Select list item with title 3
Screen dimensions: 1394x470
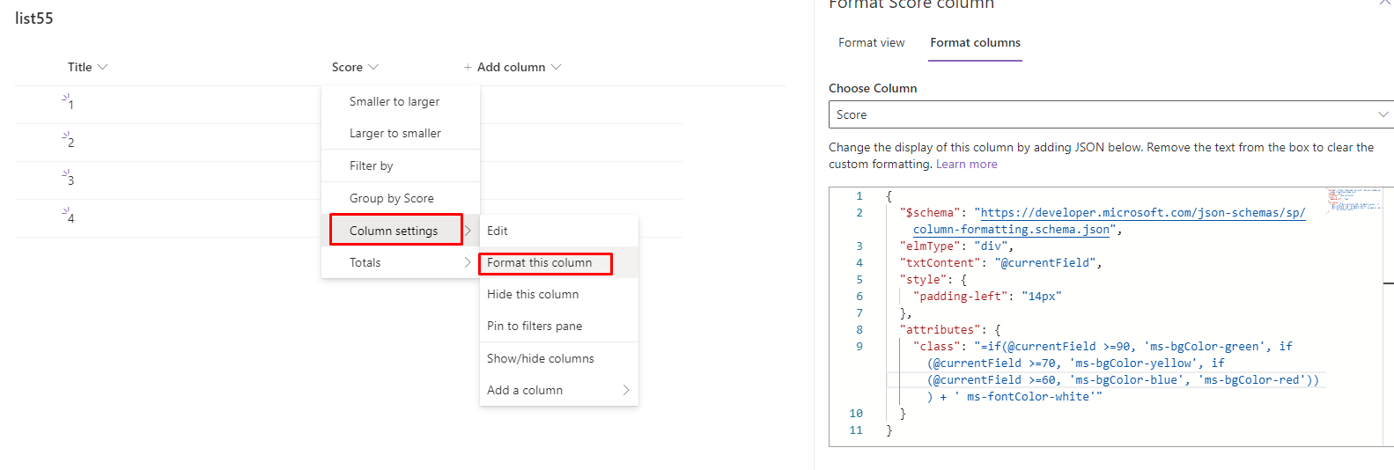tap(71, 180)
